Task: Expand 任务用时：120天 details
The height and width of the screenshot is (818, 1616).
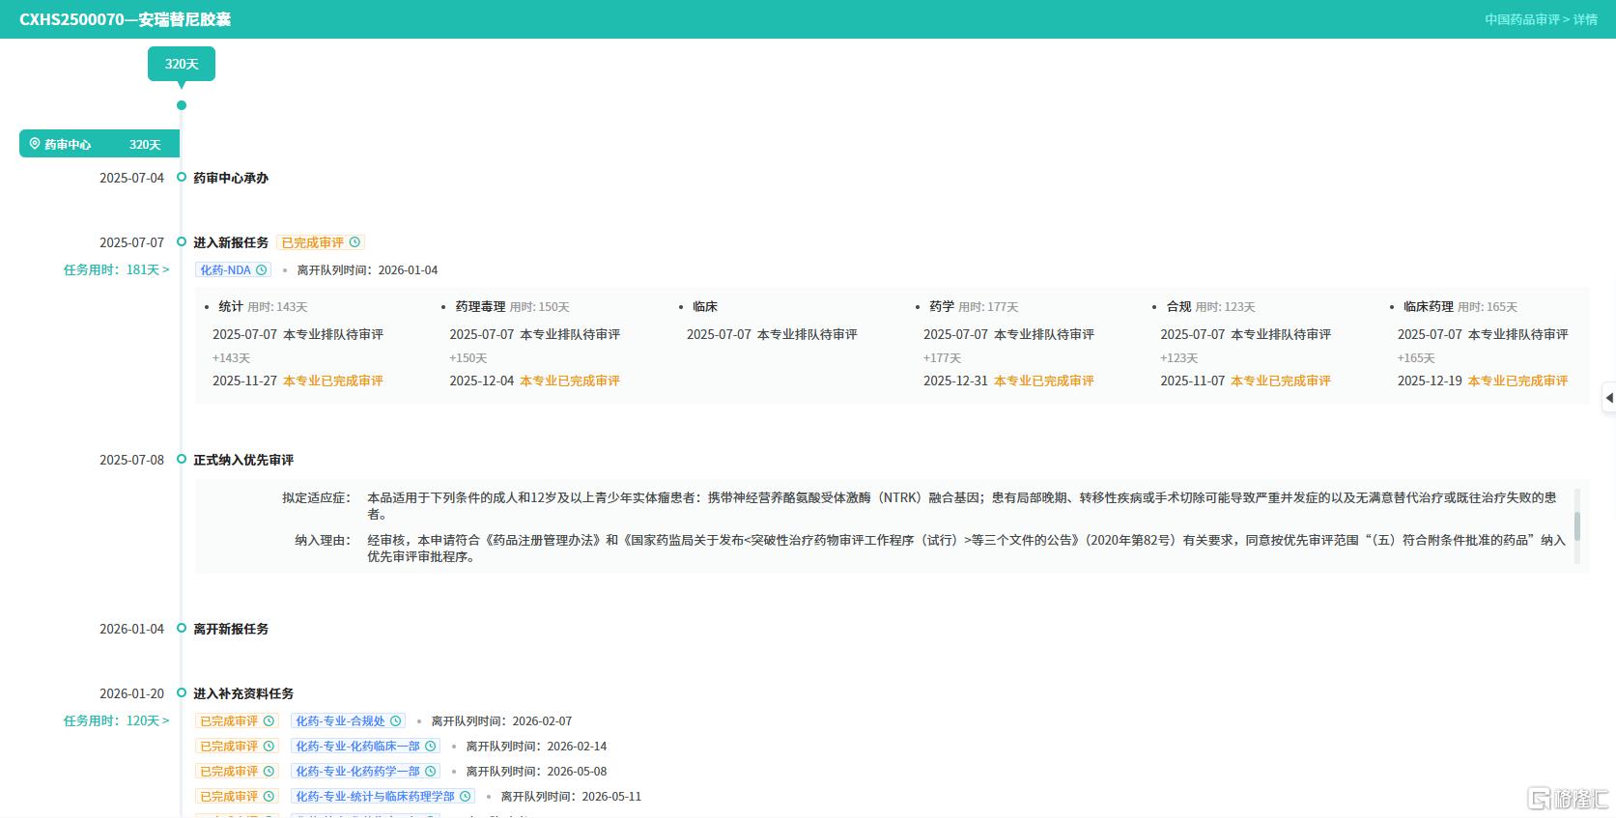Action: (x=116, y=720)
